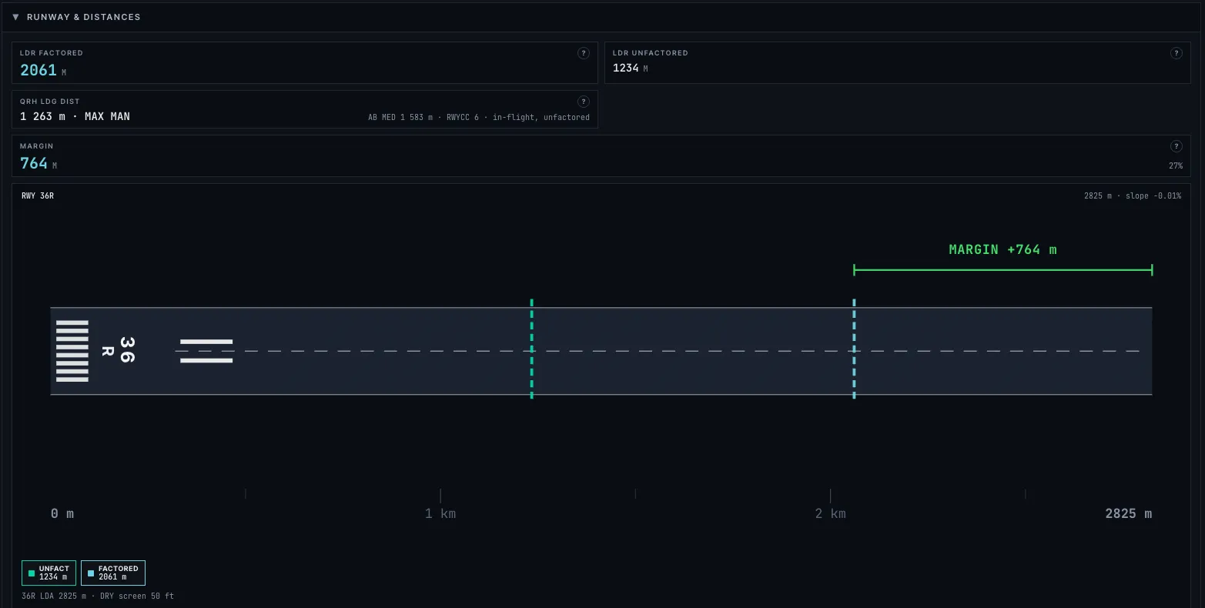Click the RWY 36R label

[x=38, y=196]
